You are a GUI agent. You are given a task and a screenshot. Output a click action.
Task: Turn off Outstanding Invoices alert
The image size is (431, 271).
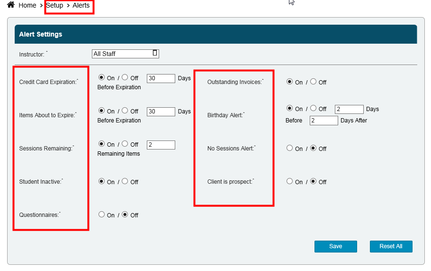point(313,82)
